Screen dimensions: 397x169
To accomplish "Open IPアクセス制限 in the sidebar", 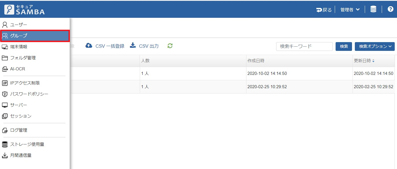I will 25,83.
